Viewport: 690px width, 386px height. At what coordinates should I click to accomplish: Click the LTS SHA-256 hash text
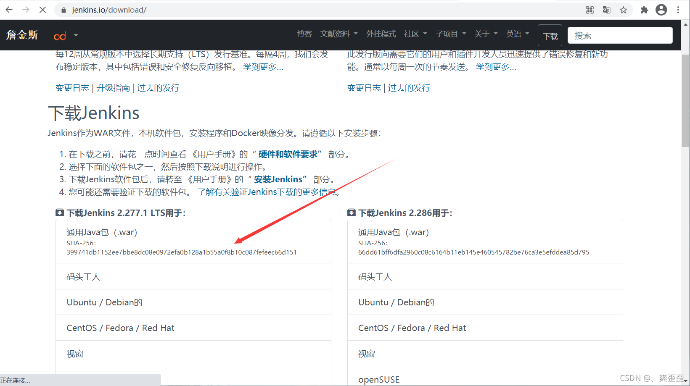click(182, 252)
